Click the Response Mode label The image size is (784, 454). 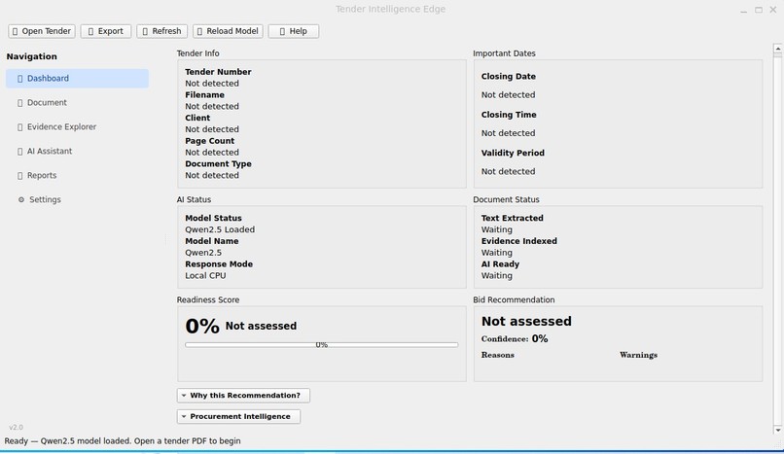(x=219, y=264)
